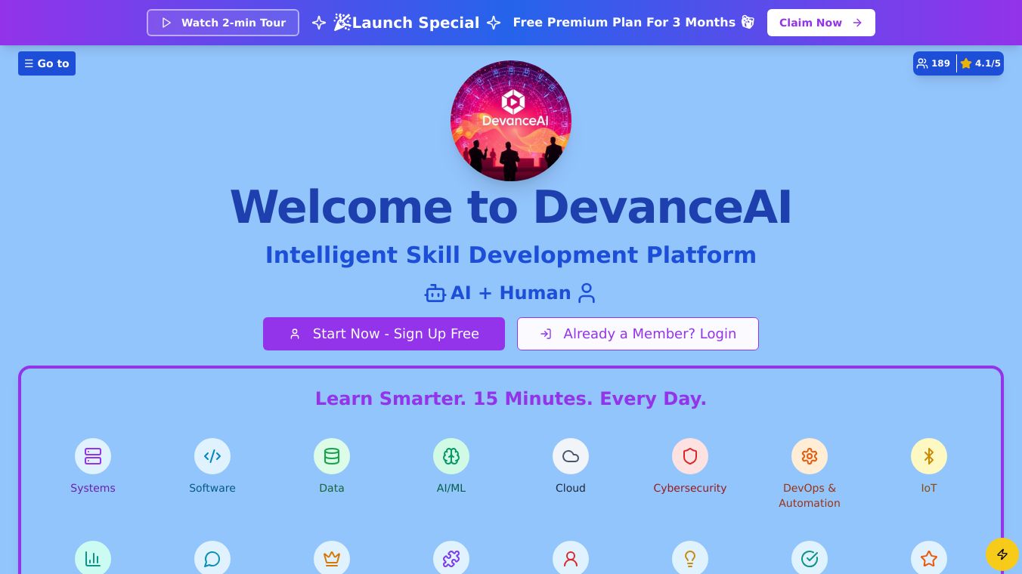Open the Cybersecurity shield icon
The image size is (1022, 574).
click(x=690, y=456)
